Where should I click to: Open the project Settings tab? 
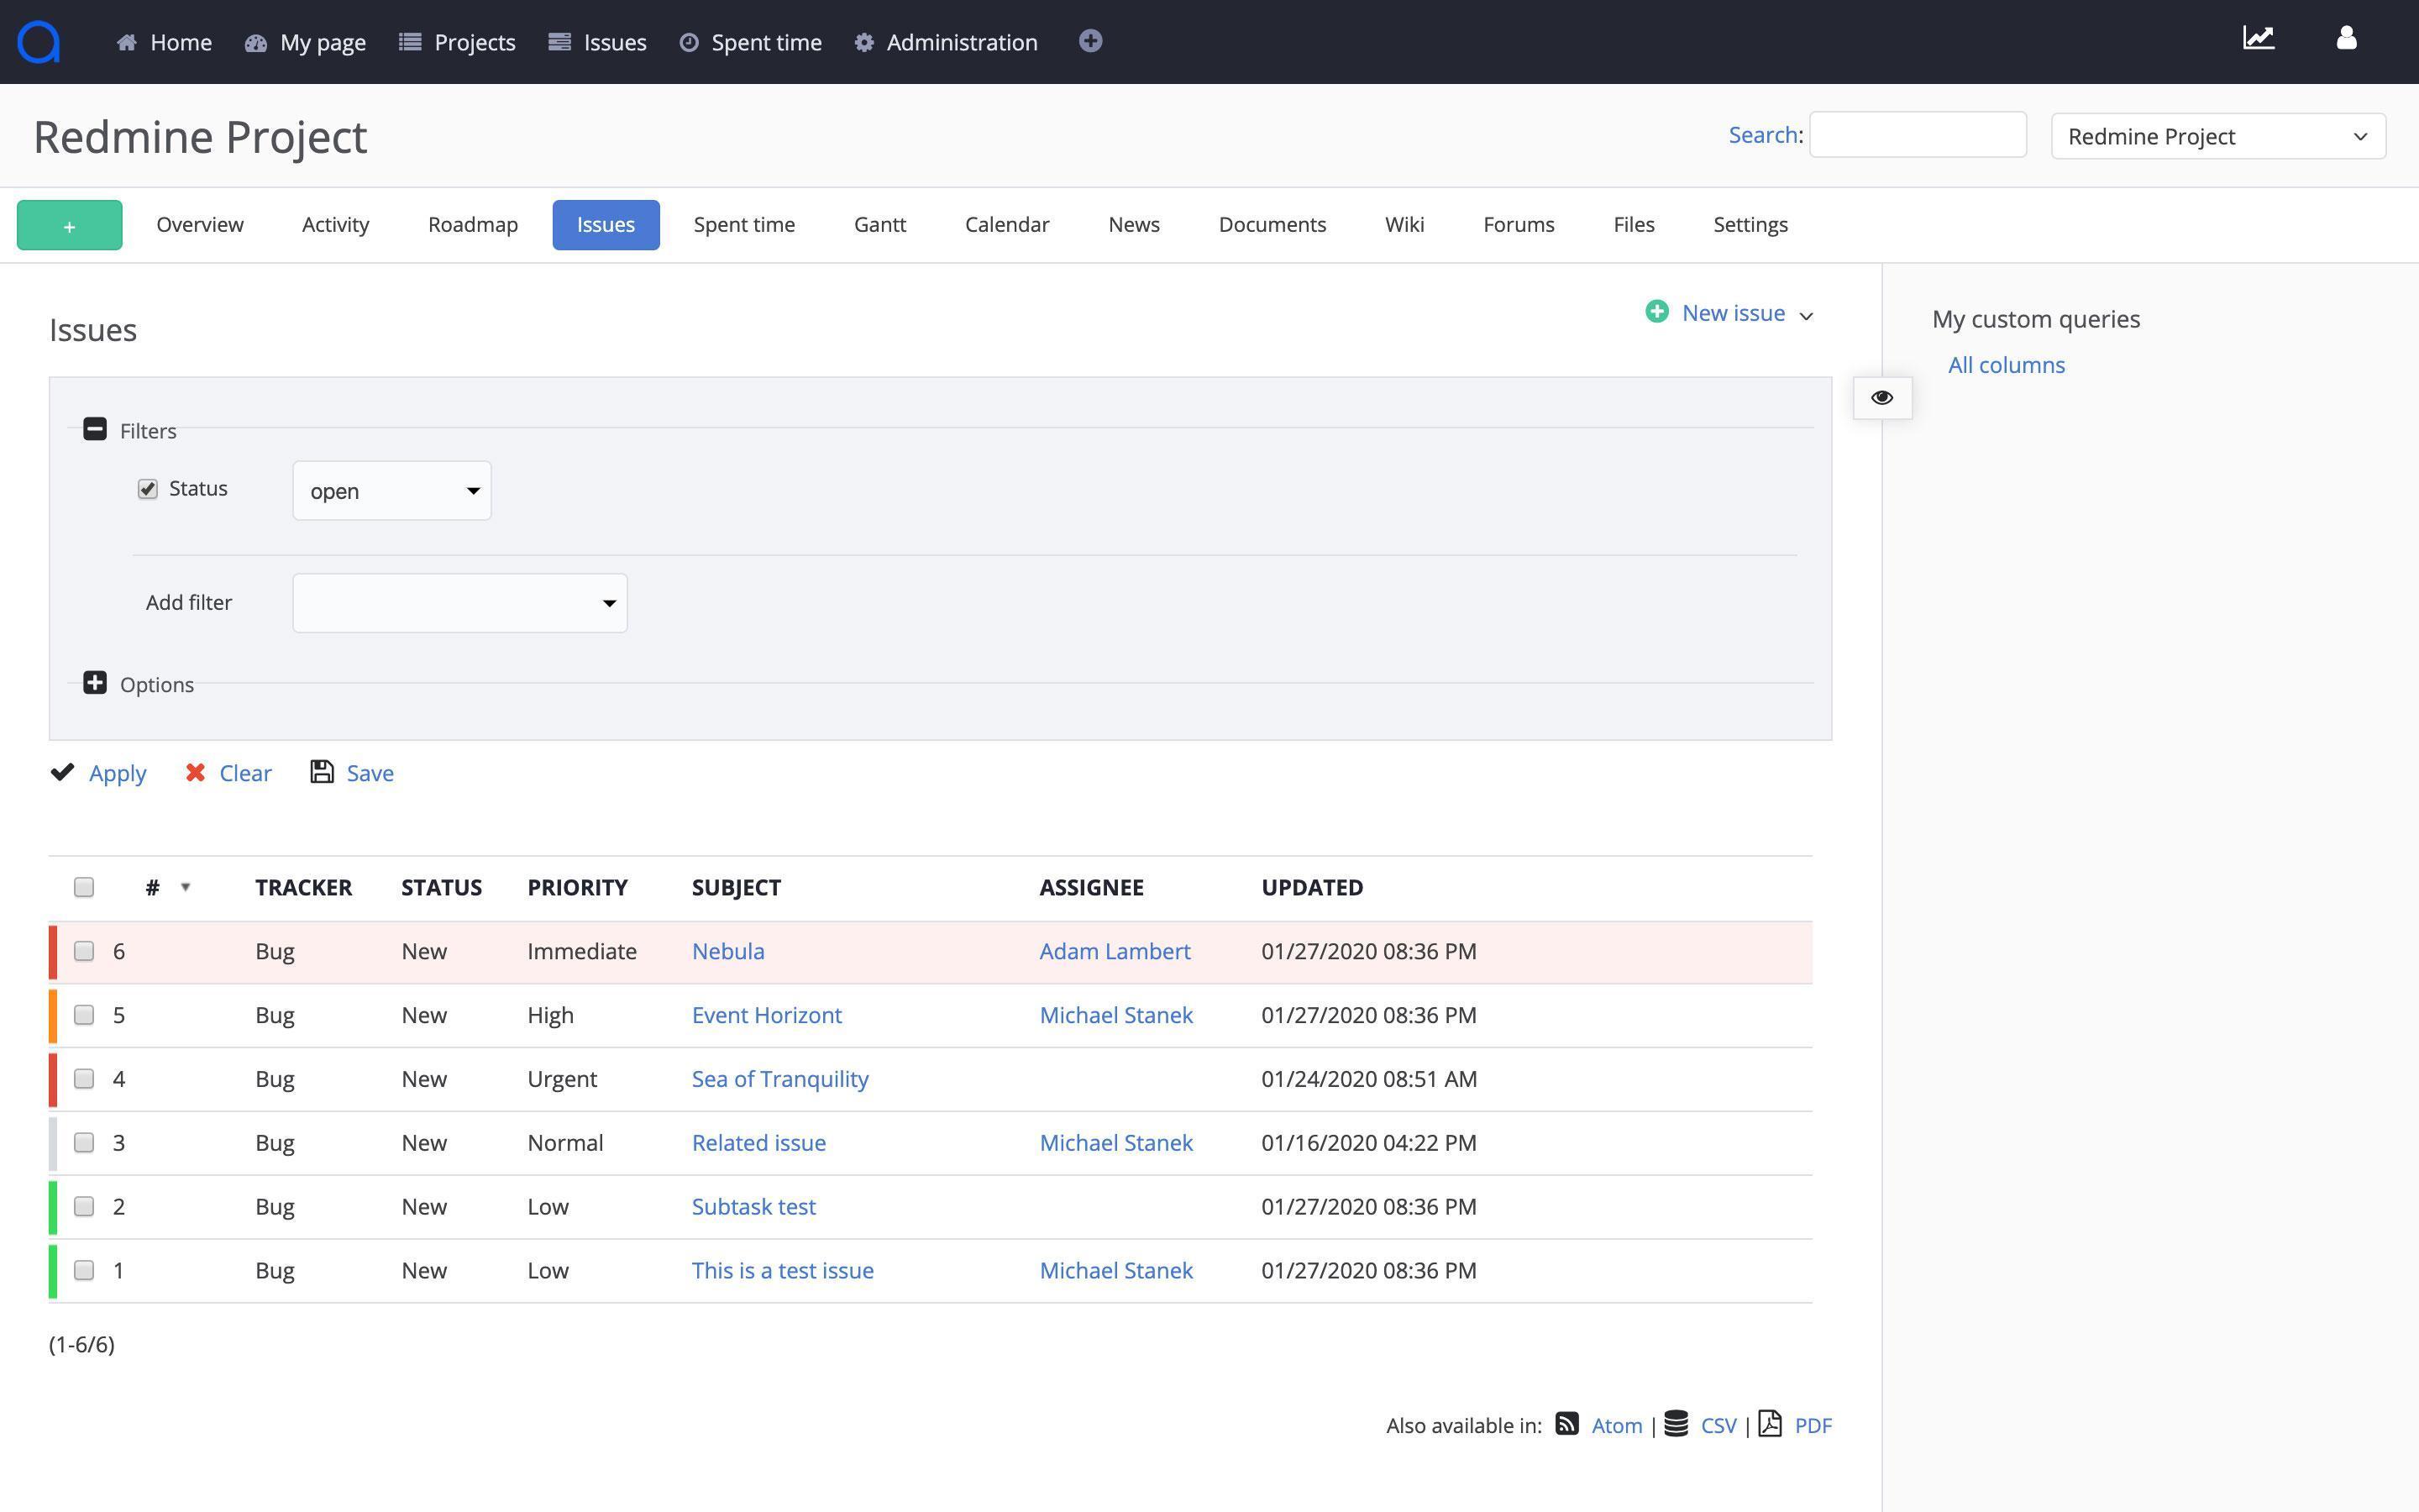point(1750,225)
